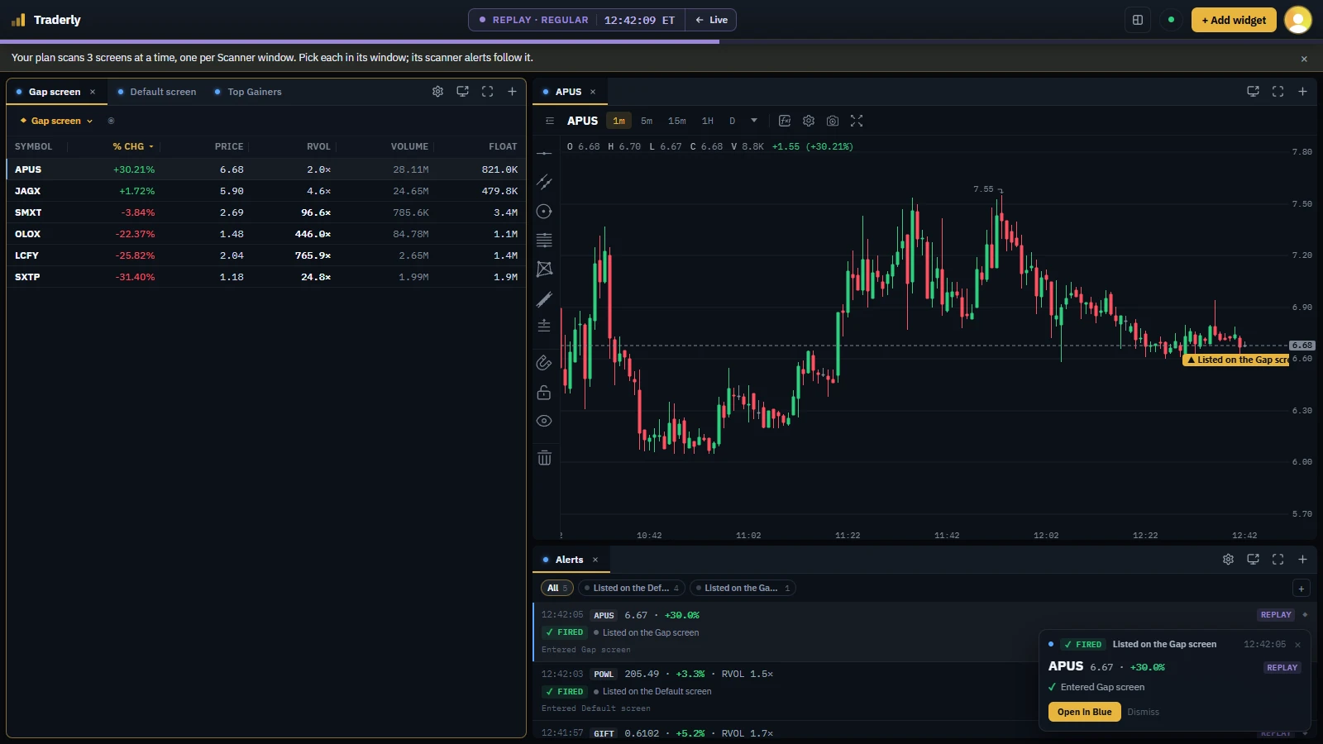This screenshot has height=744, width=1323.
Task: Take a chart snapshot with camera icon
Action: click(833, 121)
